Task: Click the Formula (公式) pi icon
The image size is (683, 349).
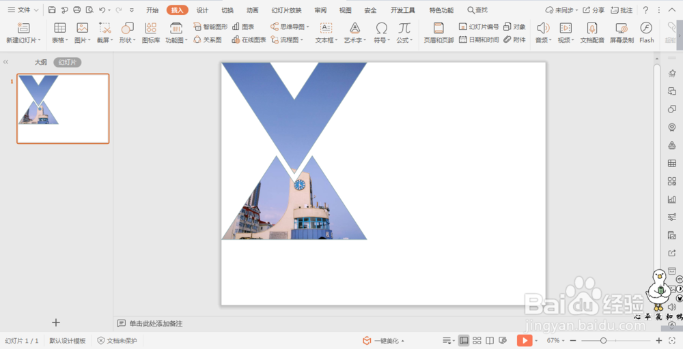Action: (x=404, y=28)
